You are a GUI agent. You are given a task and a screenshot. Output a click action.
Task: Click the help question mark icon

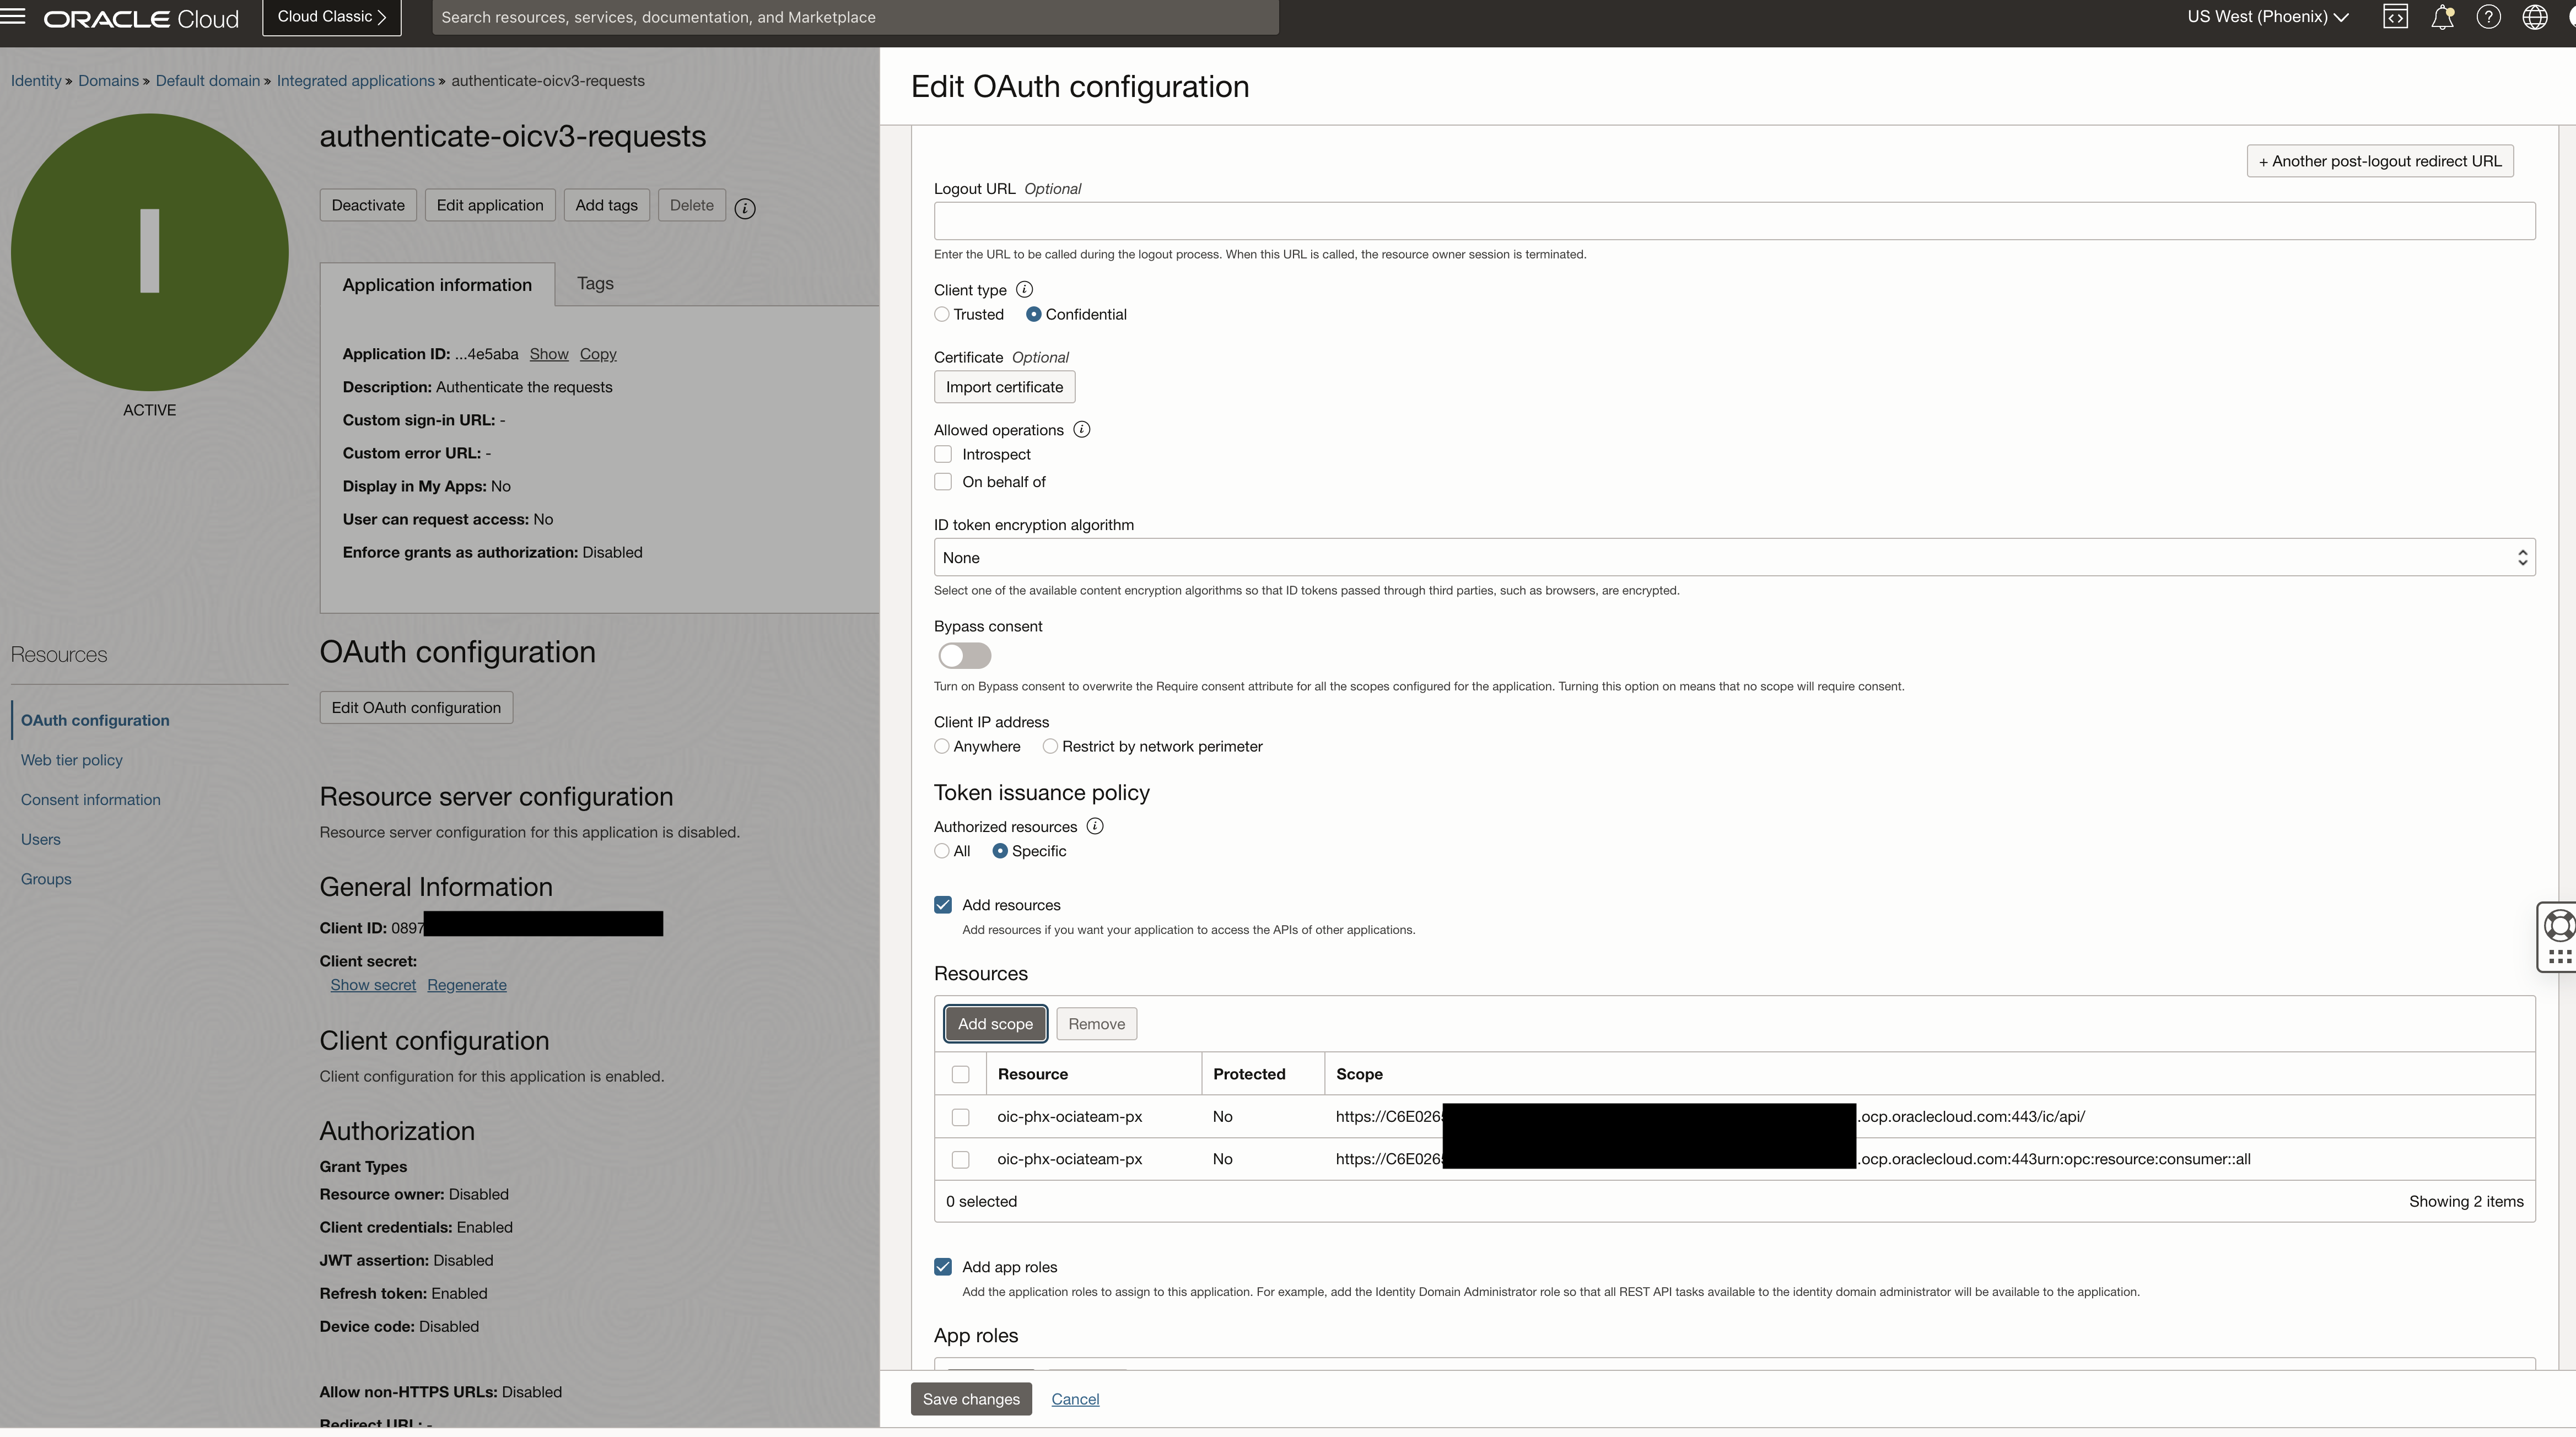(x=2488, y=17)
